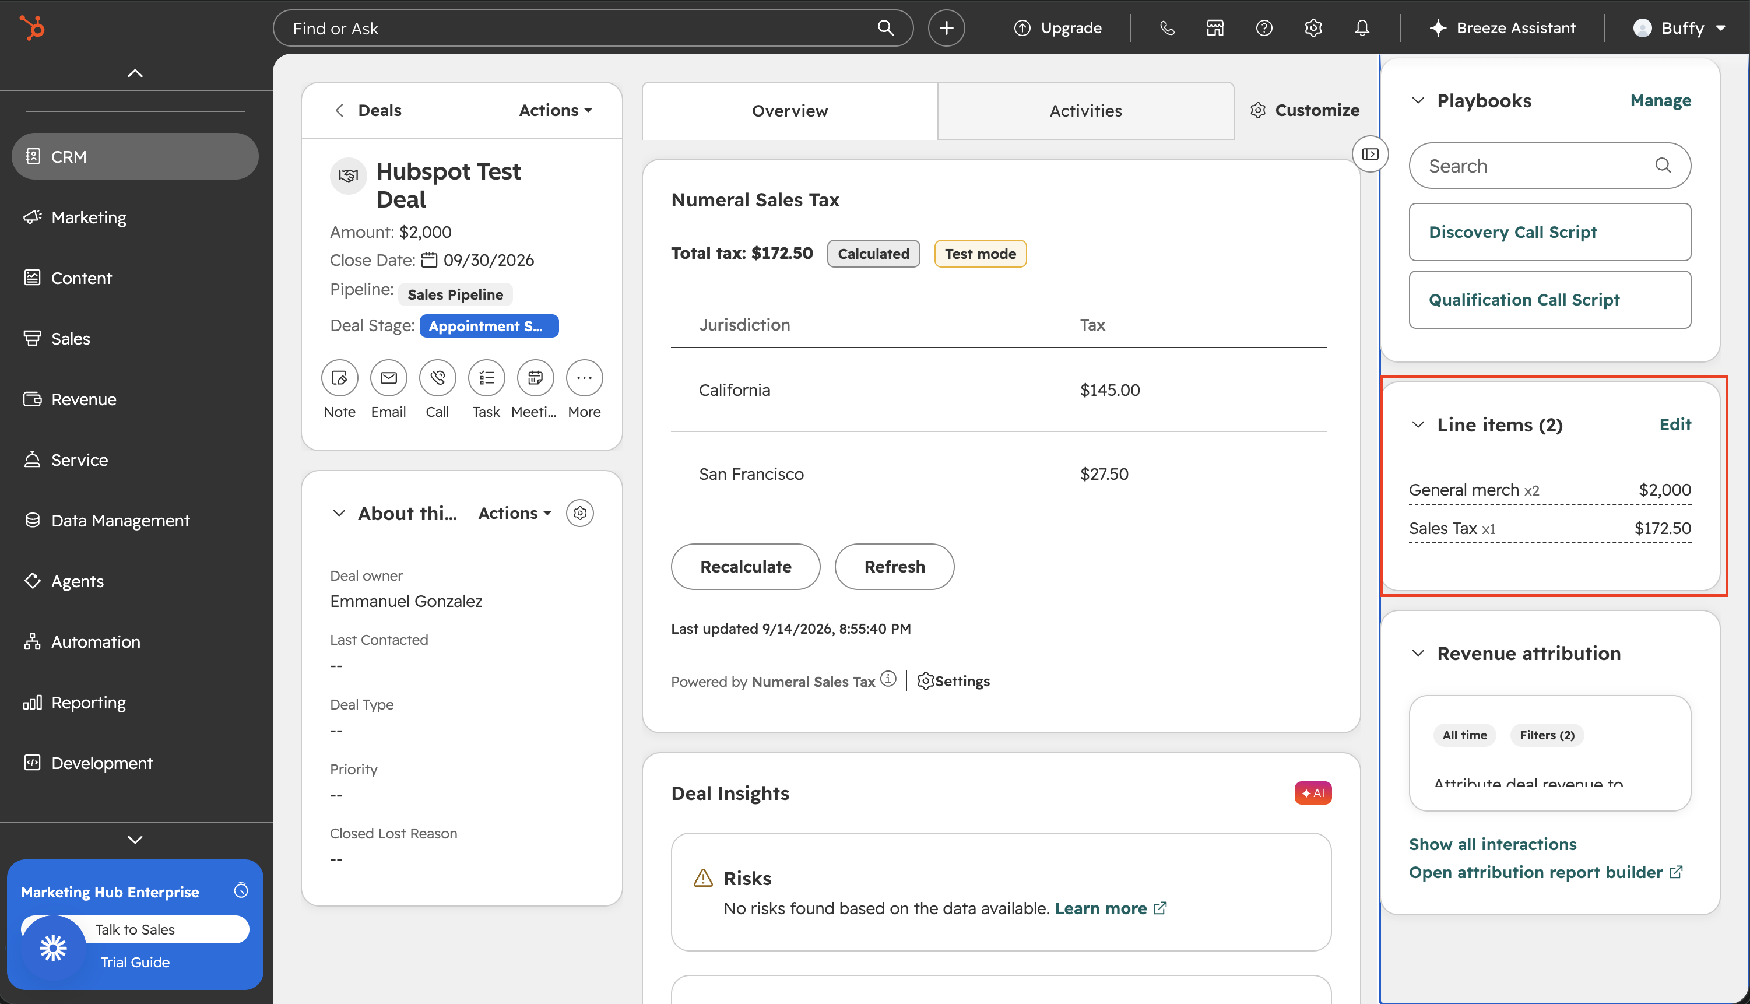Click the All time filter chip
The image size is (1750, 1004).
1465,735
